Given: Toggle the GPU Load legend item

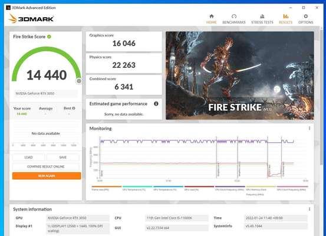Looking at the screenshot, I should [199, 188].
